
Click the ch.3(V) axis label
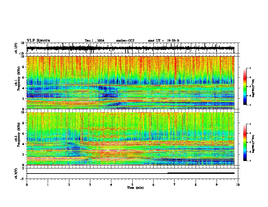coord(16,174)
